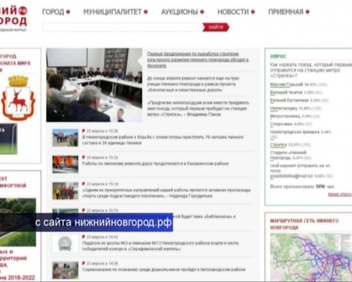This screenshot has height=282, width=352.
Task: Open the 15:22 road repair thumbnail with orange workers
Action: point(65,164)
